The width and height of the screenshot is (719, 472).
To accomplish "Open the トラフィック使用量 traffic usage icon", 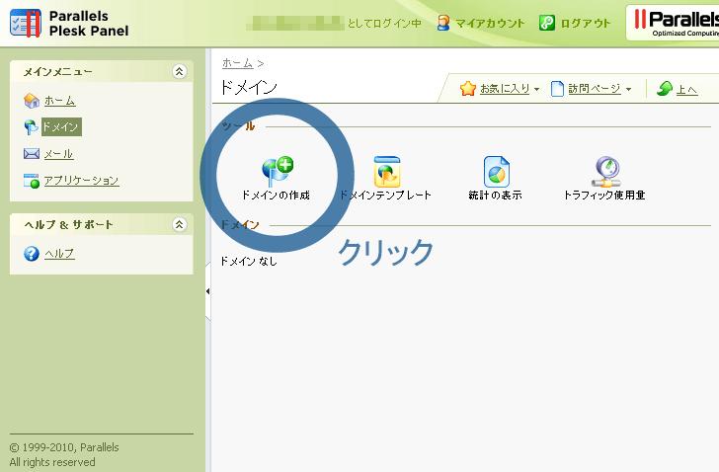I will click(x=605, y=172).
